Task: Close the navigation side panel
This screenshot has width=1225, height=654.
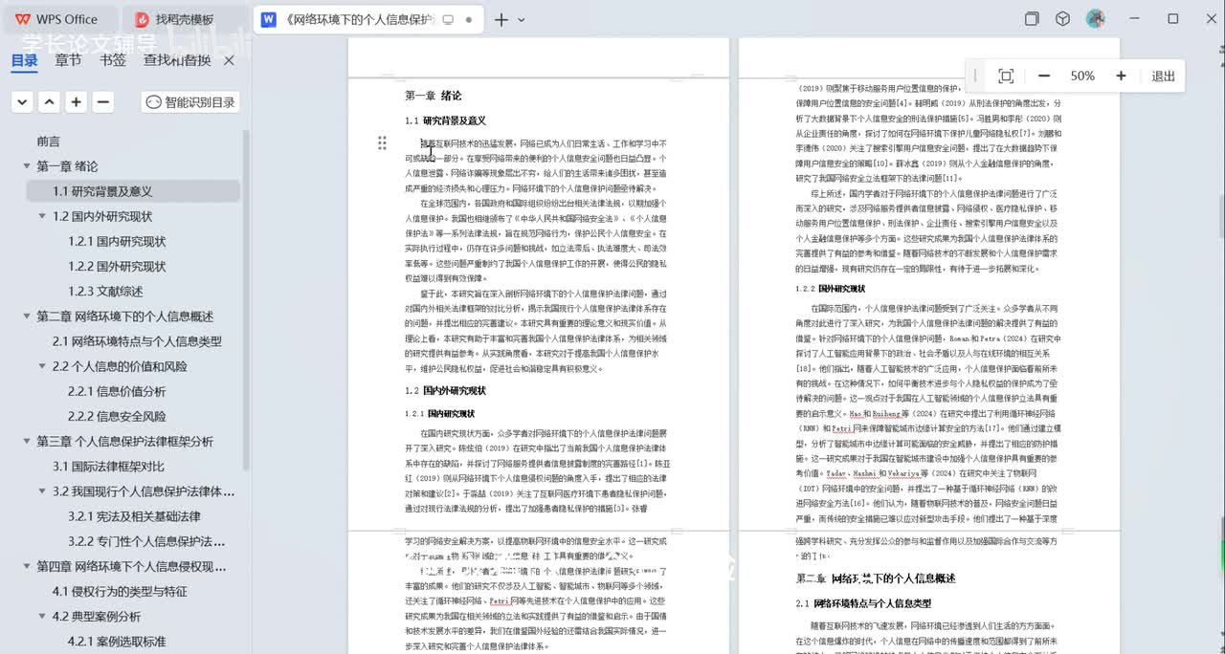Action: 229,60
